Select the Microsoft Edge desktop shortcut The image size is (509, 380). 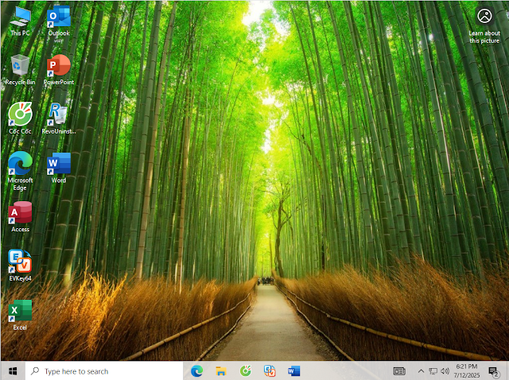click(20, 171)
